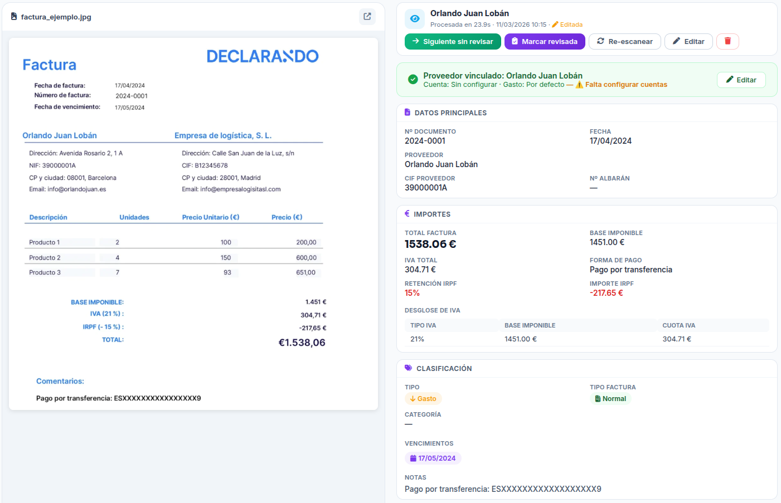781x503 pixels.
Task: Select the Normal invoice type chip
Action: (611, 398)
